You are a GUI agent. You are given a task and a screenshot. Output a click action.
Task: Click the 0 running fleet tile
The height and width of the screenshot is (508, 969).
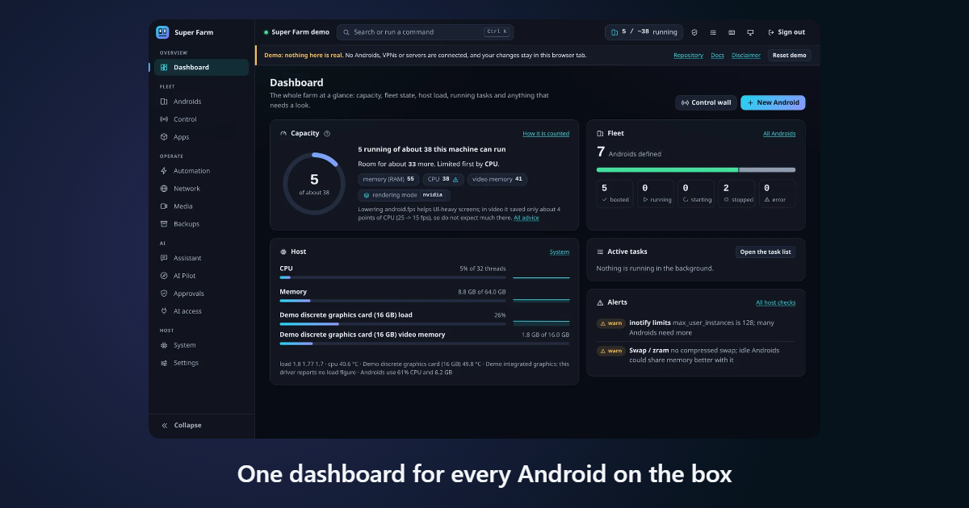pyautogui.click(x=656, y=194)
